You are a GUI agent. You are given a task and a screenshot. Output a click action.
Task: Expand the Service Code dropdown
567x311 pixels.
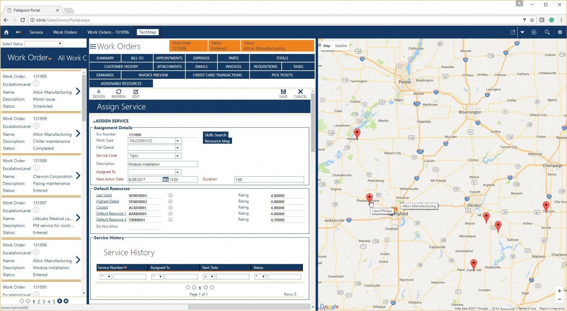[x=178, y=156]
